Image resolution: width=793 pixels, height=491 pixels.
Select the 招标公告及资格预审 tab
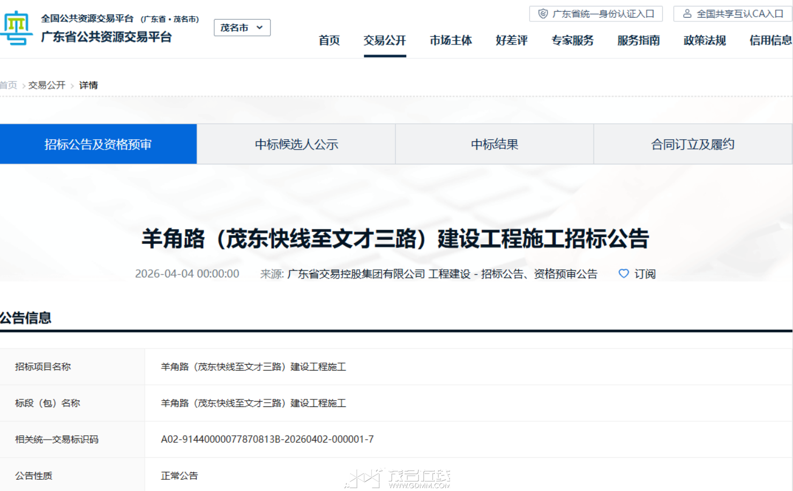coord(98,145)
